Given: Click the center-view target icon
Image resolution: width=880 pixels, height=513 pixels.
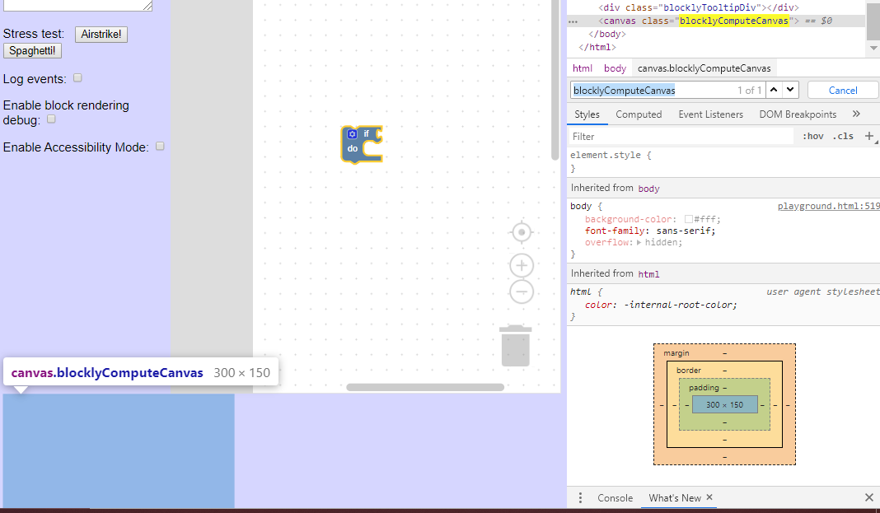Looking at the screenshot, I should (521, 232).
